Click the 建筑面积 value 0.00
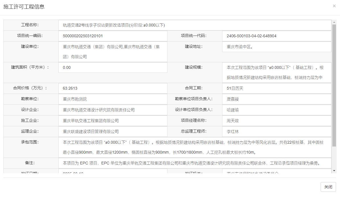The width and height of the screenshot is (340, 200). (67, 67)
